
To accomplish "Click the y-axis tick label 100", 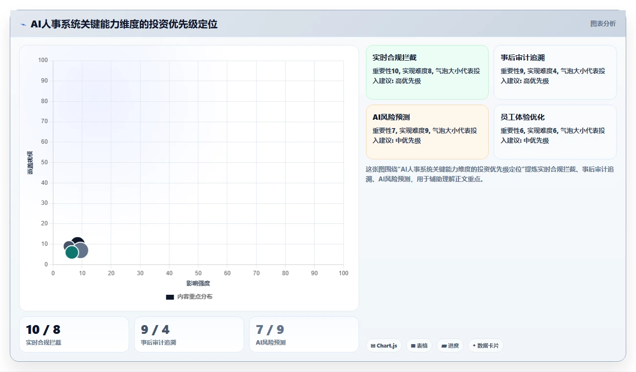I will [43, 60].
